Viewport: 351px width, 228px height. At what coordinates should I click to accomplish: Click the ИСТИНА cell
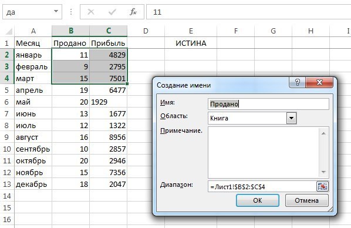click(x=191, y=43)
